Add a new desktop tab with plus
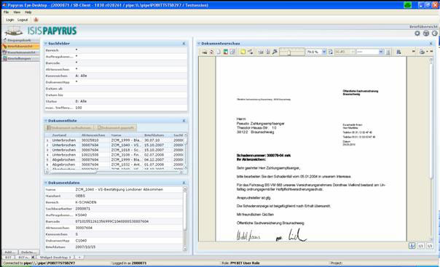440x267 pixels. pos(79,258)
